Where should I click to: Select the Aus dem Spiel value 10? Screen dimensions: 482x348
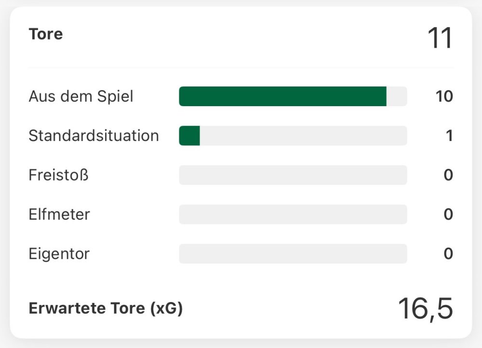pyautogui.click(x=444, y=97)
